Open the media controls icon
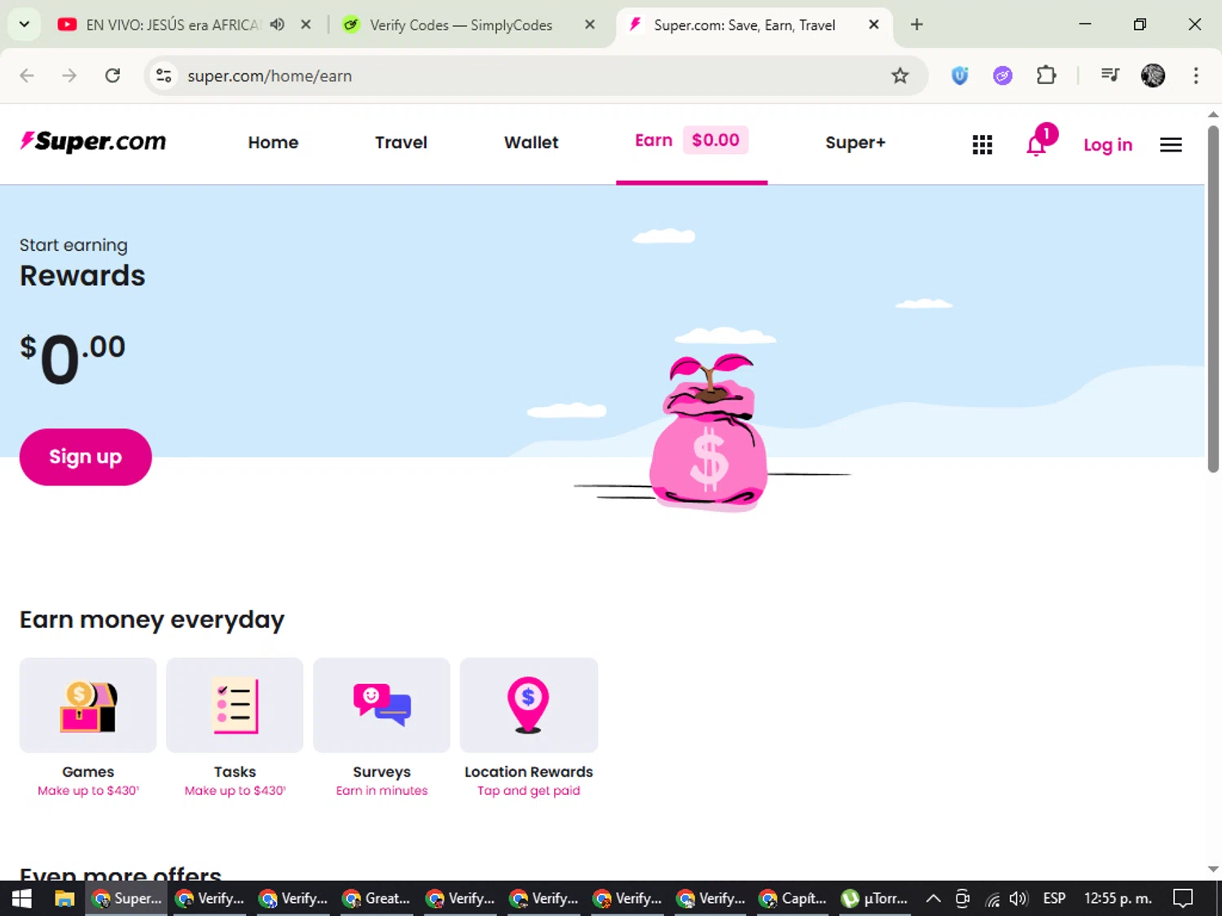The image size is (1222, 916). pyautogui.click(x=1110, y=76)
